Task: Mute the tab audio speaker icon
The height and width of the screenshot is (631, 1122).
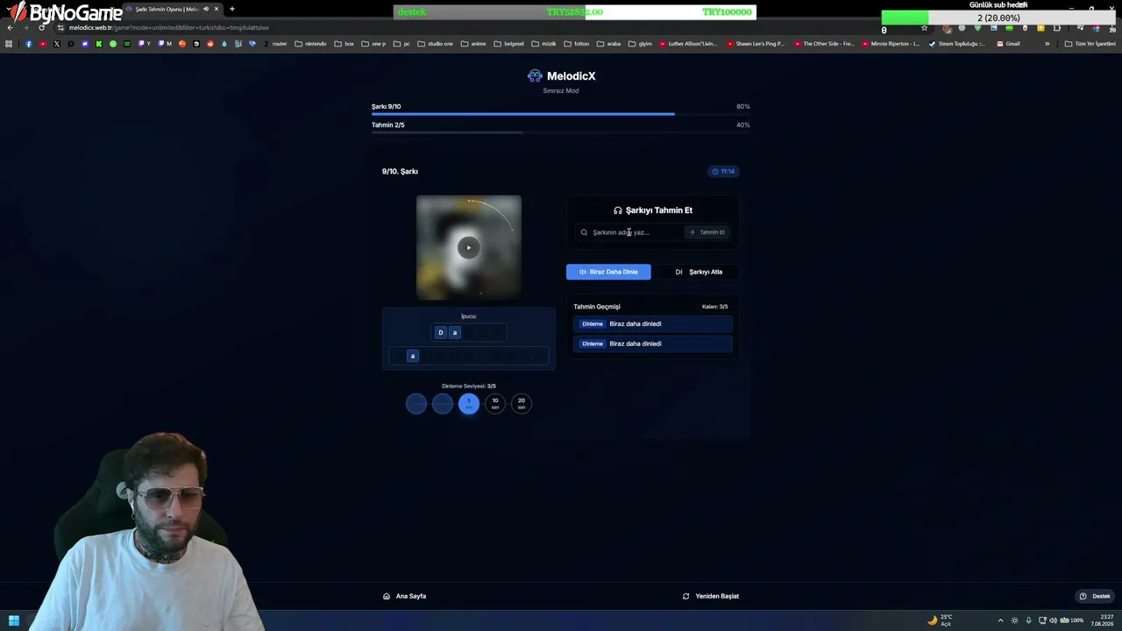Action: pyautogui.click(x=206, y=9)
